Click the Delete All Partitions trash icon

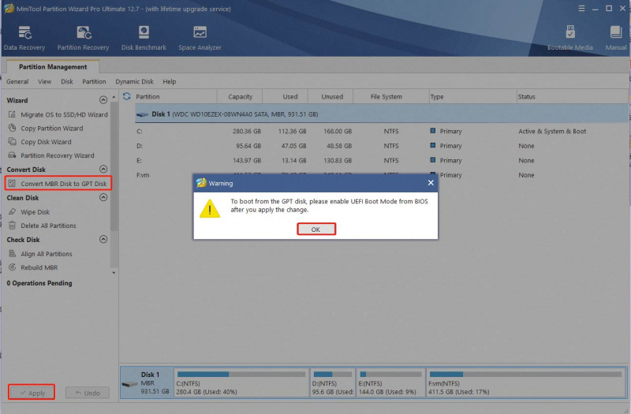[x=12, y=226]
